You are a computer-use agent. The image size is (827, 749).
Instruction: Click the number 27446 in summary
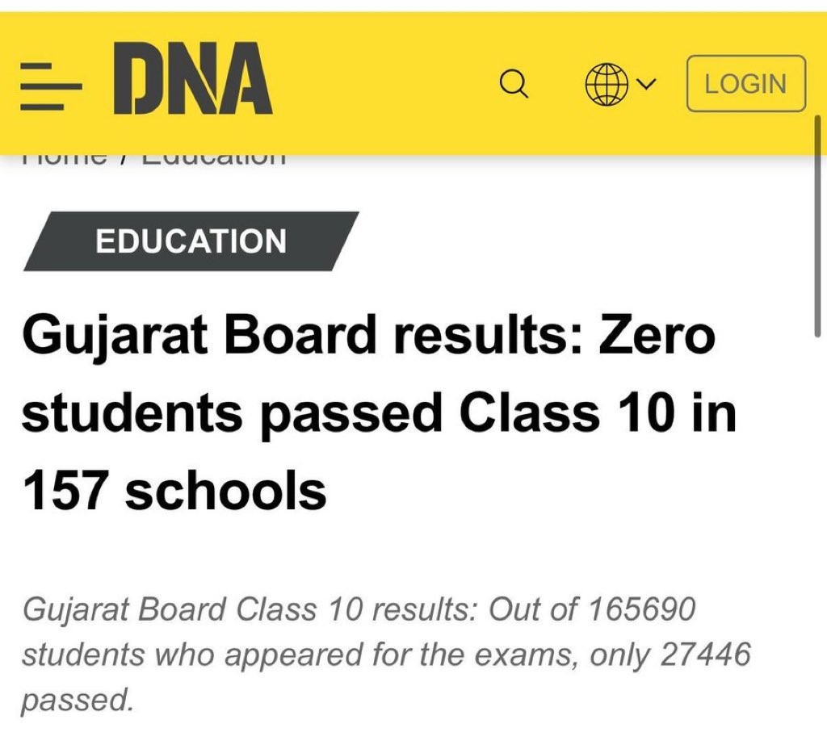point(705,654)
